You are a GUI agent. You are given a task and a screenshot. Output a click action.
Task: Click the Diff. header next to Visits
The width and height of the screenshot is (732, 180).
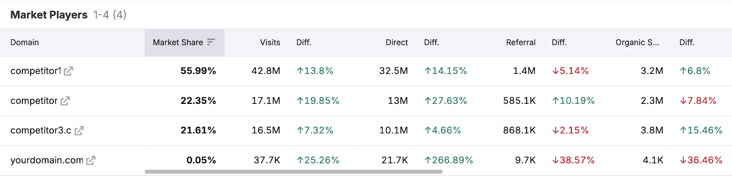[304, 42]
